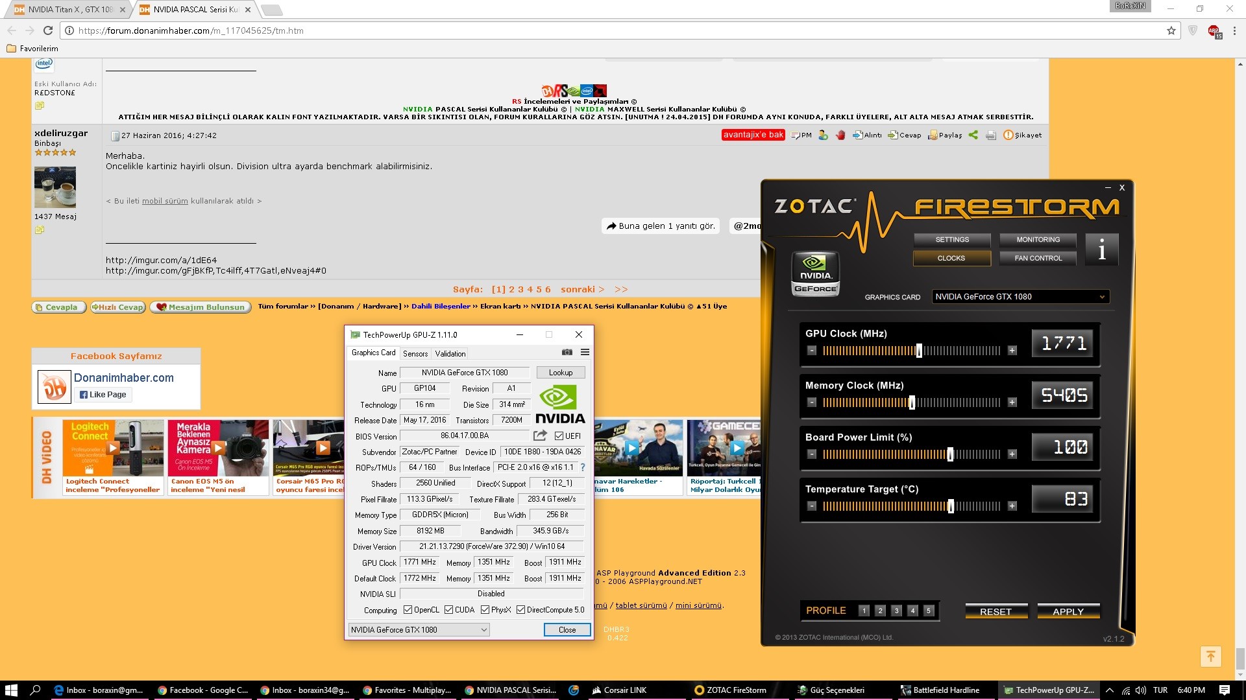Bookmark page with the star icon
The height and width of the screenshot is (700, 1246).
point(1171,30)
